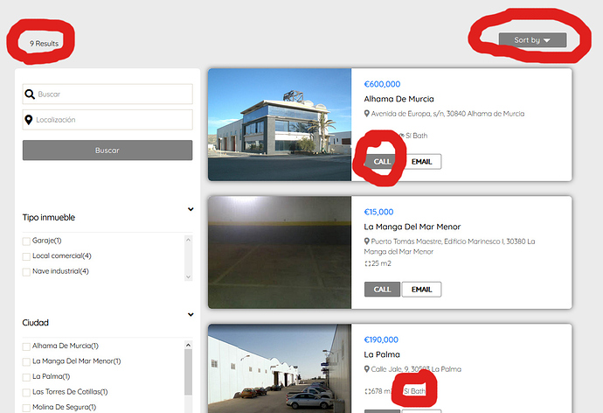The height and width of the screenshot is (413, 603).
Task: Click the magnifier icon in Buscar field
Action: 30,94
